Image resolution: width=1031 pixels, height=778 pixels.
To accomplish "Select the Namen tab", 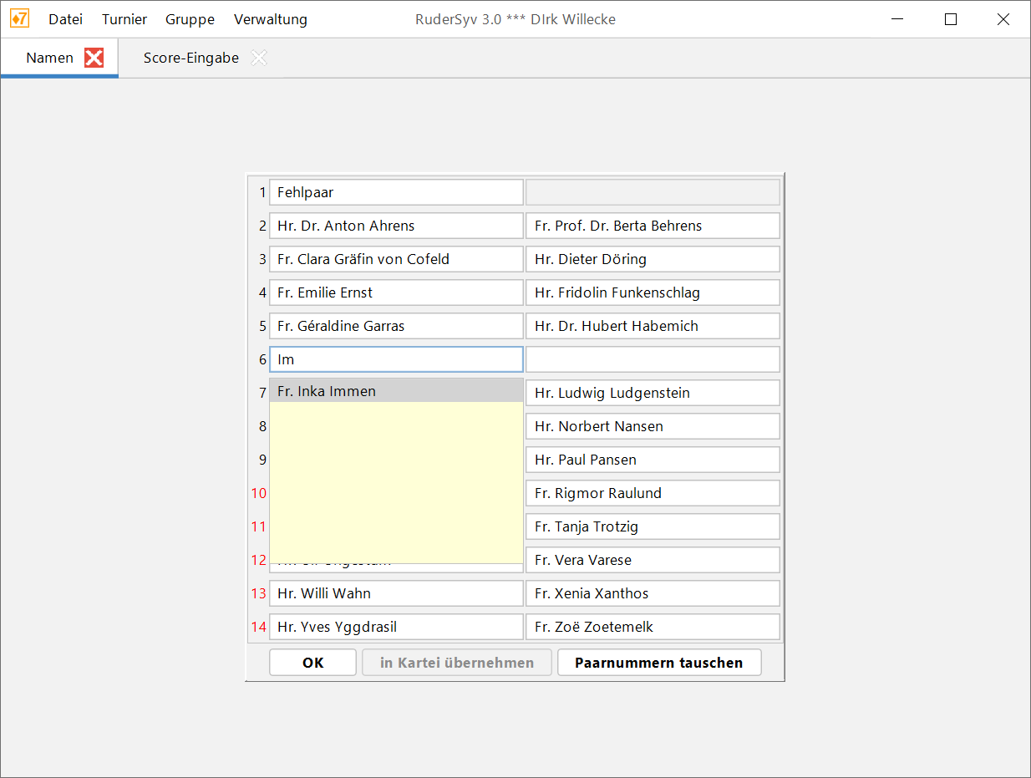I will coord(49,58).
